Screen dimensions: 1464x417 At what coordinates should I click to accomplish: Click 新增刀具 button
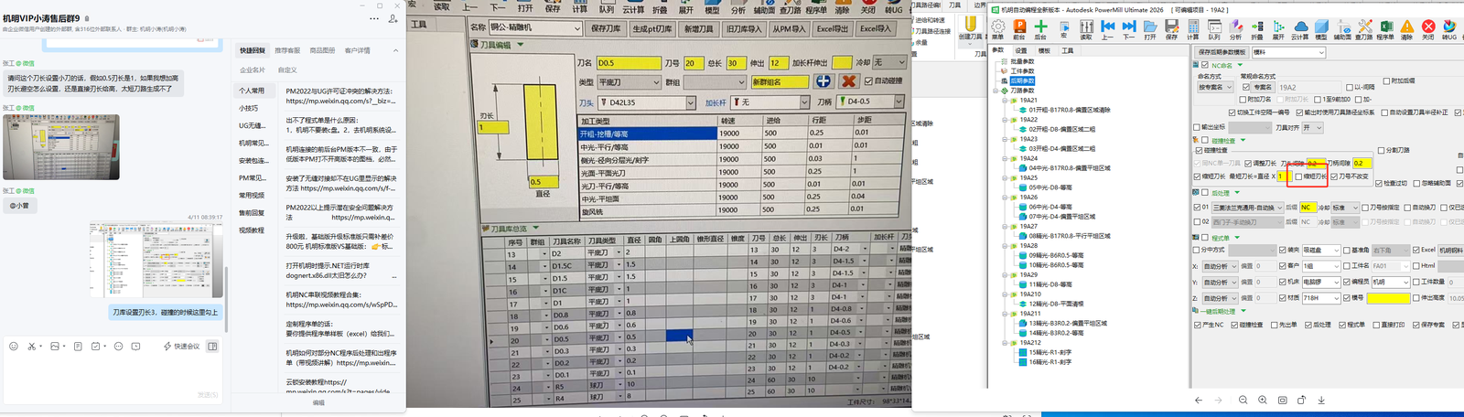click(x=699, y=28)
